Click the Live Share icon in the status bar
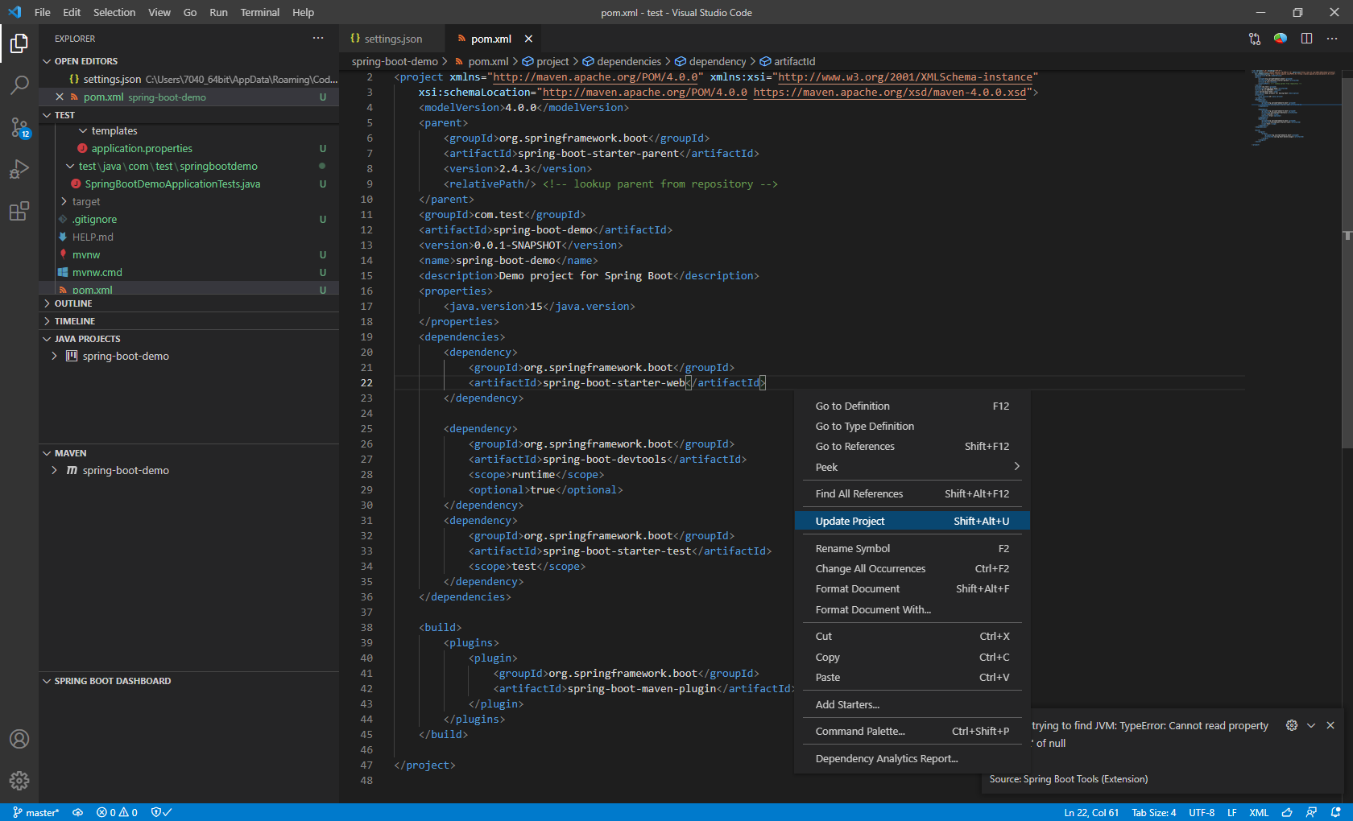 [x=1312, y=812]
